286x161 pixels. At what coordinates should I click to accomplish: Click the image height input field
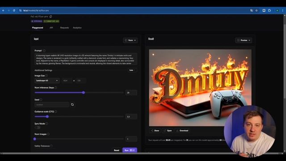80,80
